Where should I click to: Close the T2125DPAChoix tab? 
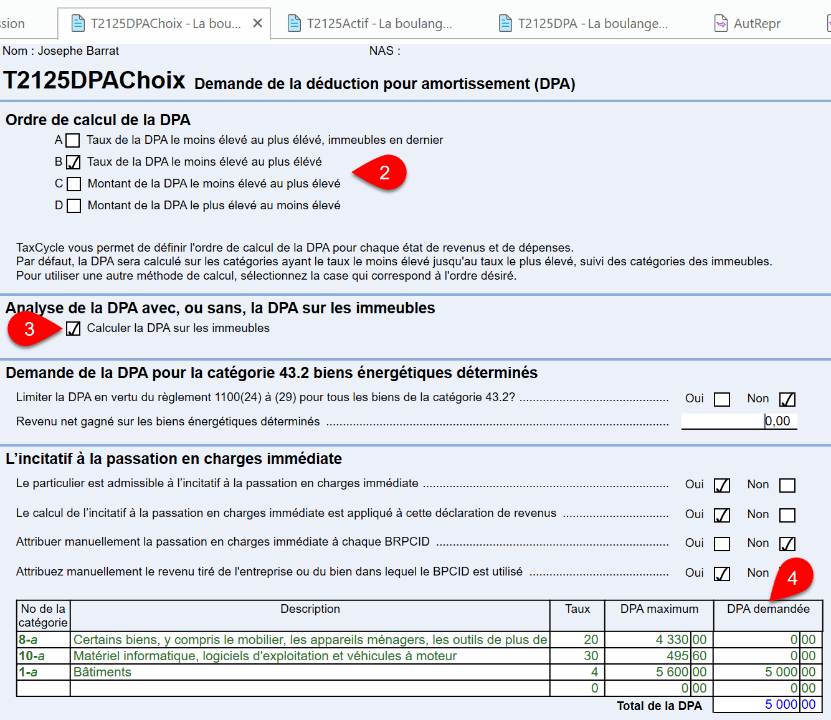[x=257, y=24]
